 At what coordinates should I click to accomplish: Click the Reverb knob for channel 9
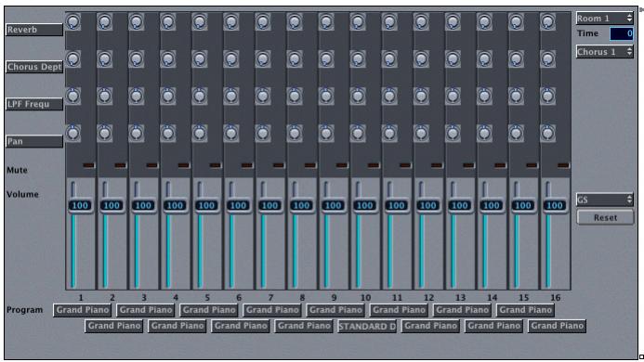(x=326, y=21)
